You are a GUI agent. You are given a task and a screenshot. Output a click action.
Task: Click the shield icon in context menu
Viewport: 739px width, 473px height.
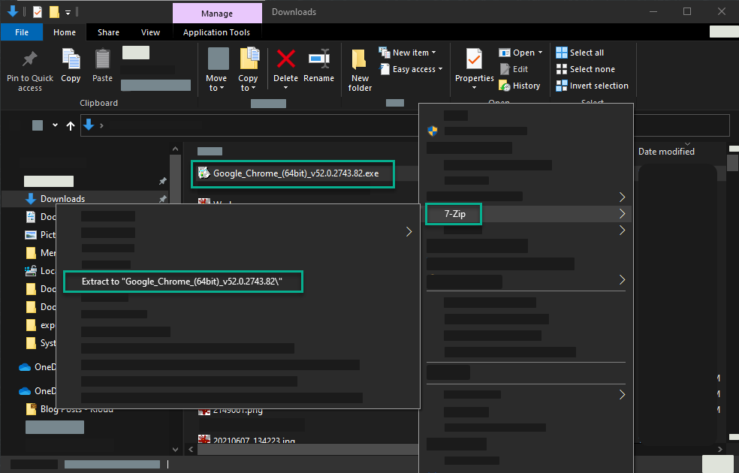coord(433,131)
